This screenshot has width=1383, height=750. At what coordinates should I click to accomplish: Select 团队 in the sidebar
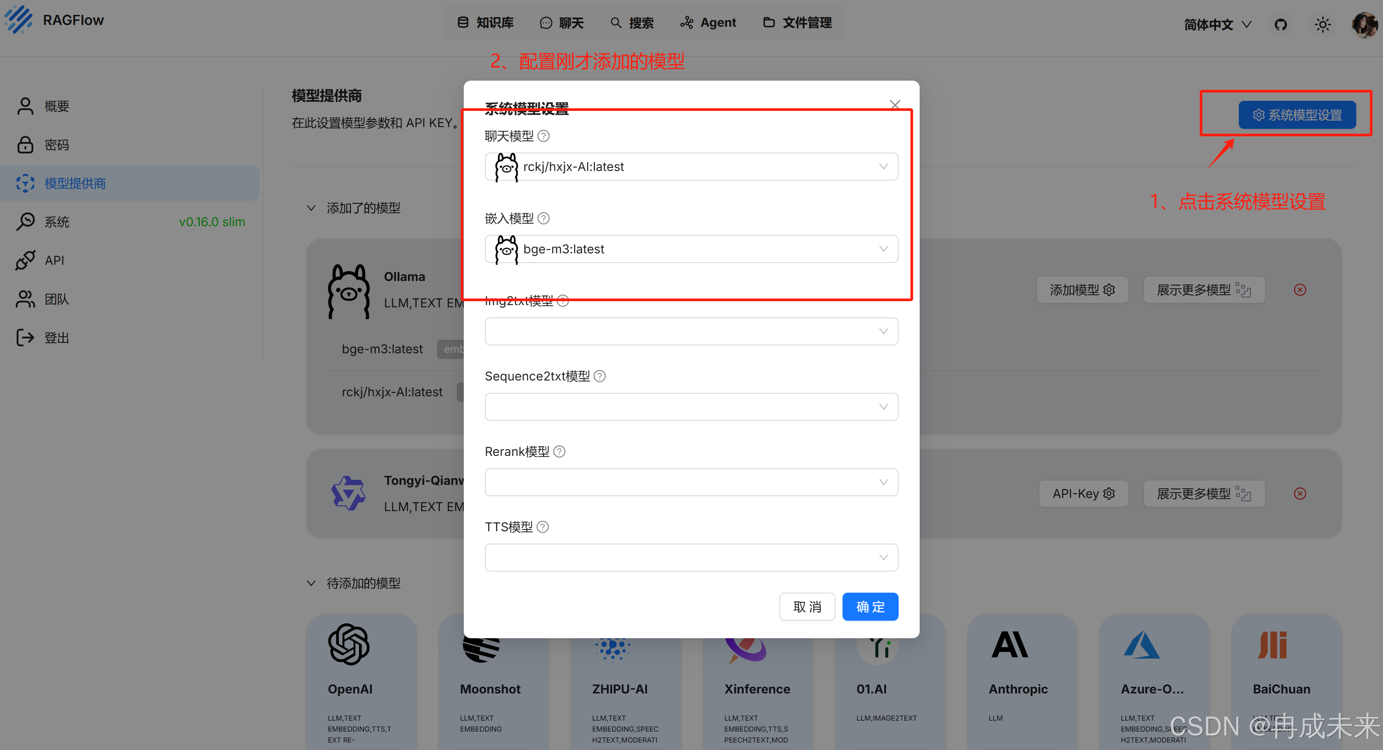[x=57, y=299]
